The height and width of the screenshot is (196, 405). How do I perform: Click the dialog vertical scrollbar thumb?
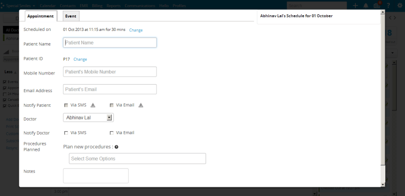coord(383,90)
